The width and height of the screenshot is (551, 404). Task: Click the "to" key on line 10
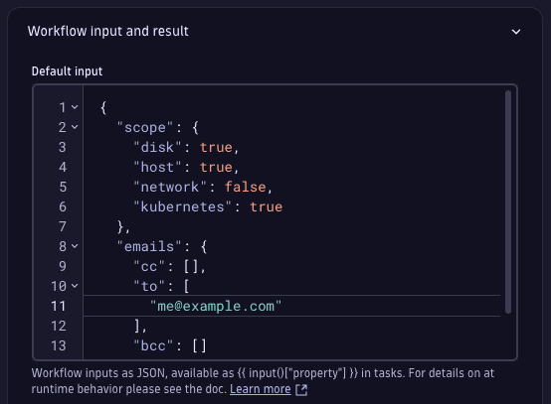[149, 286]
